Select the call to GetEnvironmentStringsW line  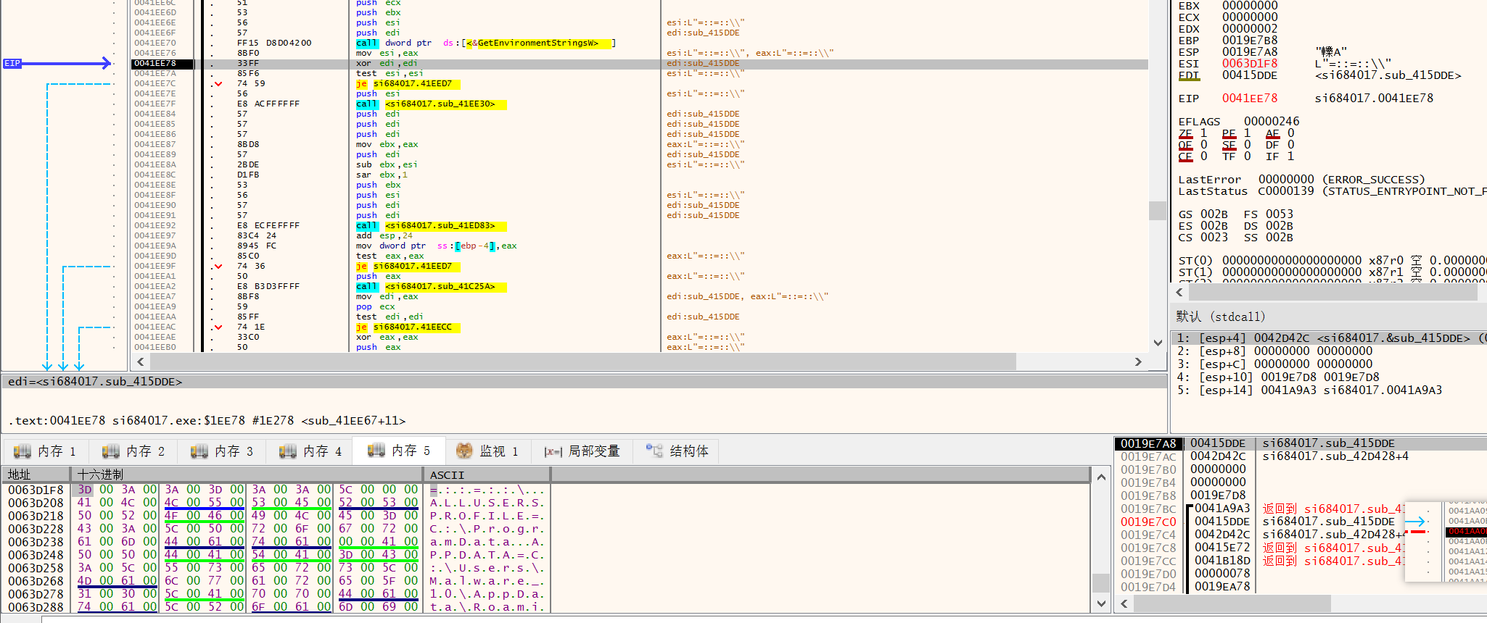point(640,43)
